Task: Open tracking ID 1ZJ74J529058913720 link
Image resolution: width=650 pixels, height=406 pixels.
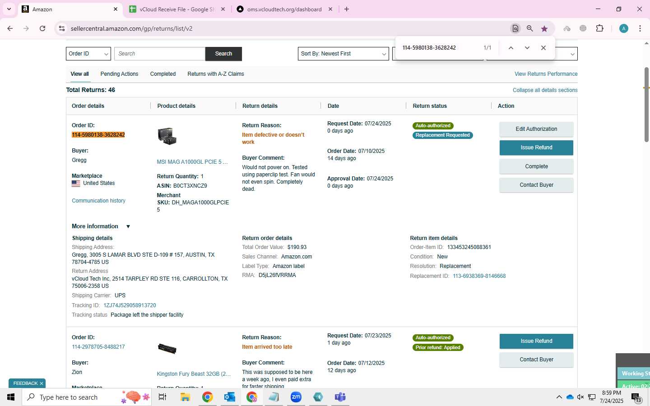Action: 130,305
